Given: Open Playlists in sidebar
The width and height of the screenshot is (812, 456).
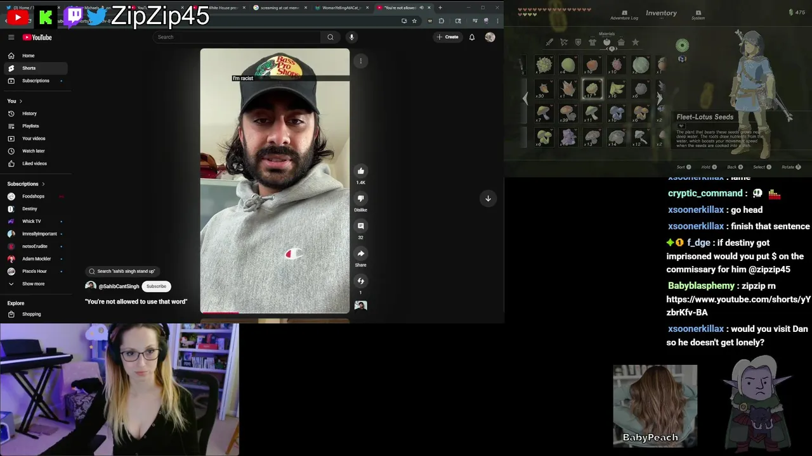Looking at the screenshot, I should click(36, 126).
